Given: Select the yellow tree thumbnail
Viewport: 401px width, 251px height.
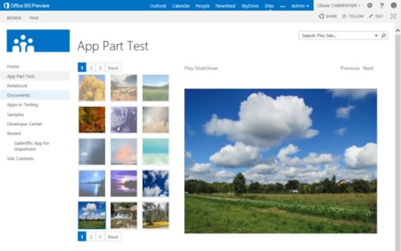Looking at the screenshot, I should pos(92,88).
